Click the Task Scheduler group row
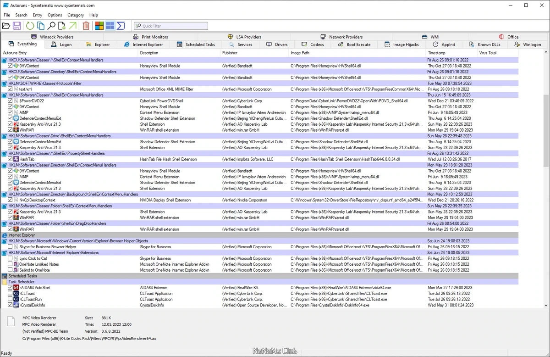 point(259,282)
